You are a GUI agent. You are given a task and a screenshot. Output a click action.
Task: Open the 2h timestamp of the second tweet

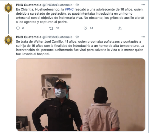pos(77,37)
